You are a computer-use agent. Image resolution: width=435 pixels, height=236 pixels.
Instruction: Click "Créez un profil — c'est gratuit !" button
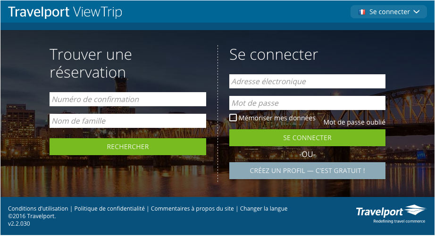click(307, 171)
